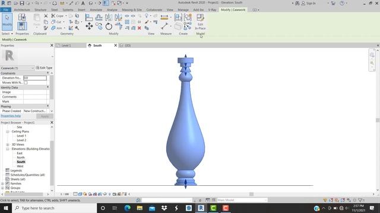380x213 pixels.
Task: Select the Modify tool button
Action: coord(7,22)
